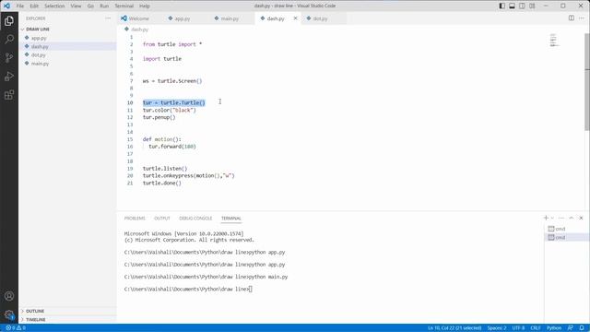Open the Accounts menu icon
The width and height of the screenshot is (590, 332).
[x=9, y=296]
